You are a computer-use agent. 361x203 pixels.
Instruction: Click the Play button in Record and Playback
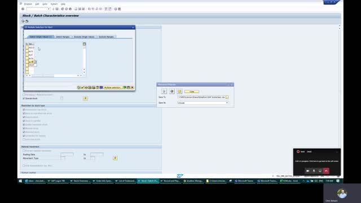click(164, 91)
